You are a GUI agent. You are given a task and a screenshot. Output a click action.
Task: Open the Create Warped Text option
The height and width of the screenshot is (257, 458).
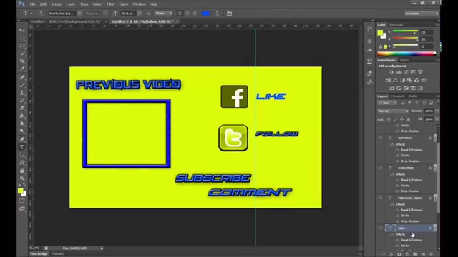coord(218,14)
